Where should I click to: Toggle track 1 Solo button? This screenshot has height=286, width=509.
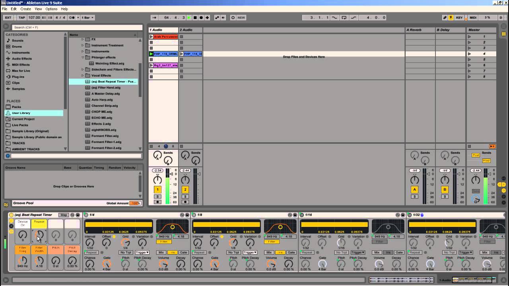point(157,197)
